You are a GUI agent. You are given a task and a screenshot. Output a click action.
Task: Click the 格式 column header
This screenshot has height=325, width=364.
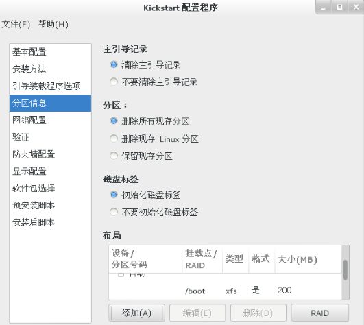click(262, 259)
